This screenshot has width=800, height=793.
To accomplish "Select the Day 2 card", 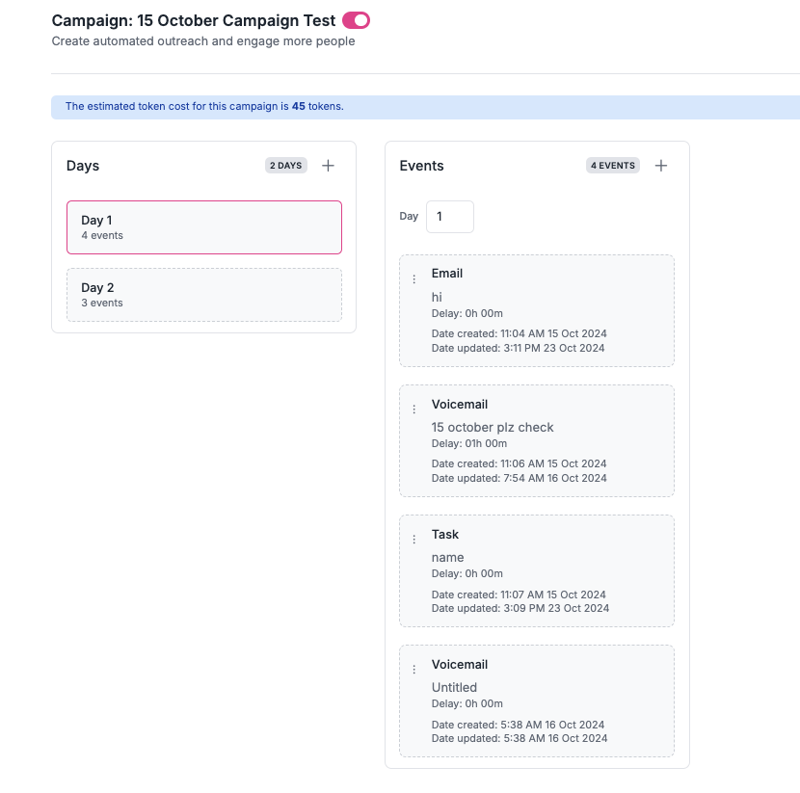I will [x=204, y=295].
